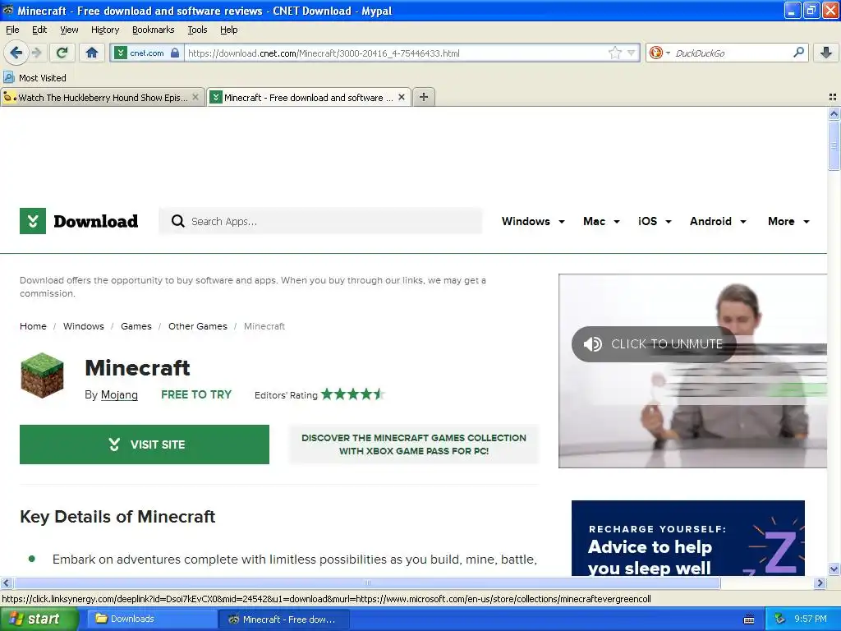Click the horizontal scrollbar thumb

point(367,583)
